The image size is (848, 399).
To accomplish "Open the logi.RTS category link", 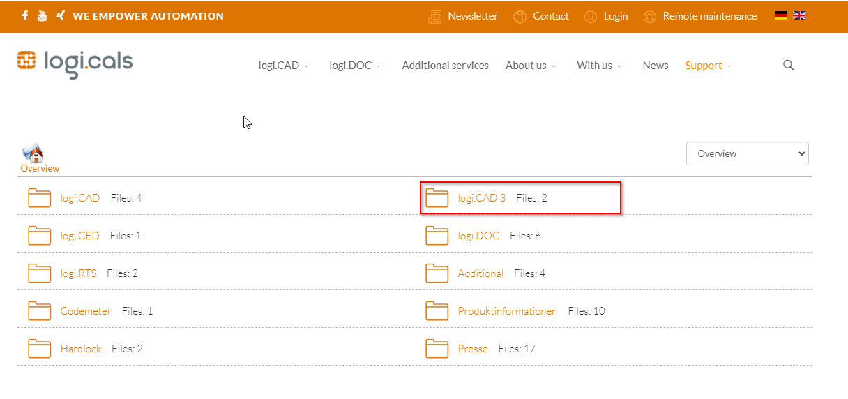I will point(79,273).
